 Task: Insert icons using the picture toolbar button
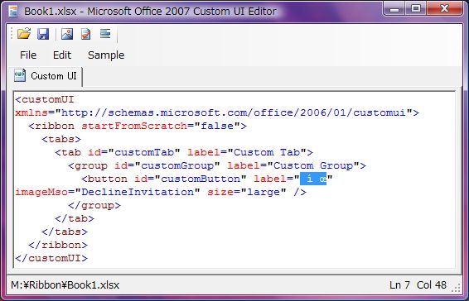(67, 34)
